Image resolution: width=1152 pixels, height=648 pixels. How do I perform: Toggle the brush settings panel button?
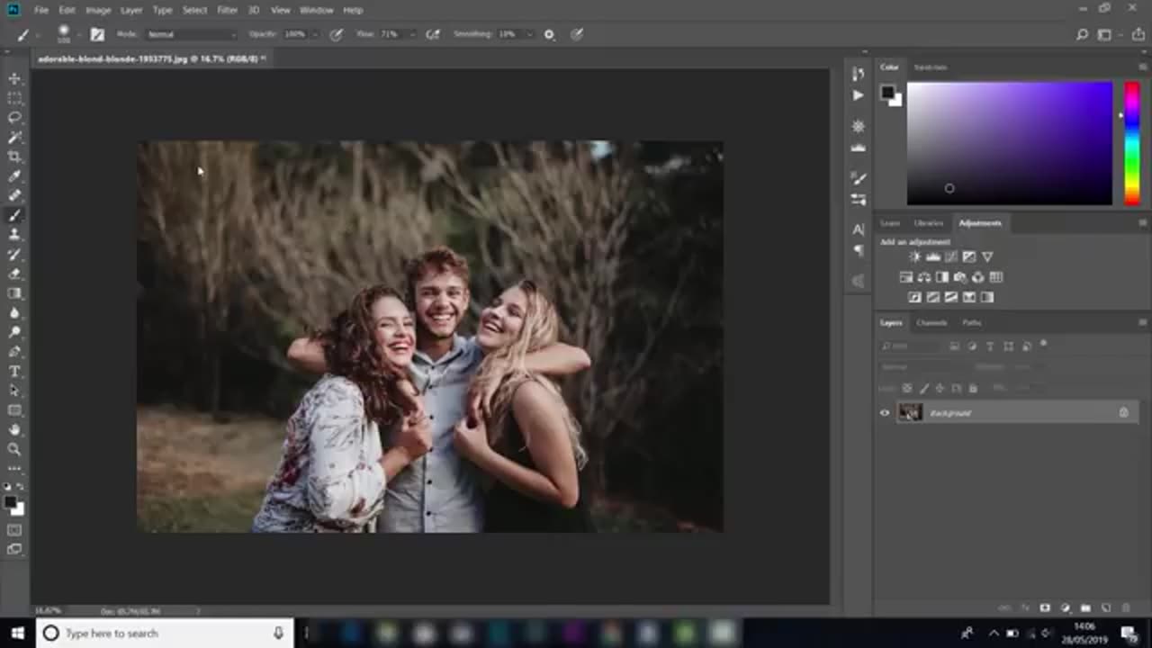pyautogui.click(x=97, y=34)
